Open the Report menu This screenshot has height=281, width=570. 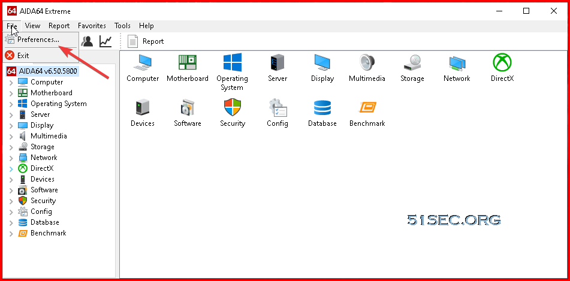[x=59, y=26]
